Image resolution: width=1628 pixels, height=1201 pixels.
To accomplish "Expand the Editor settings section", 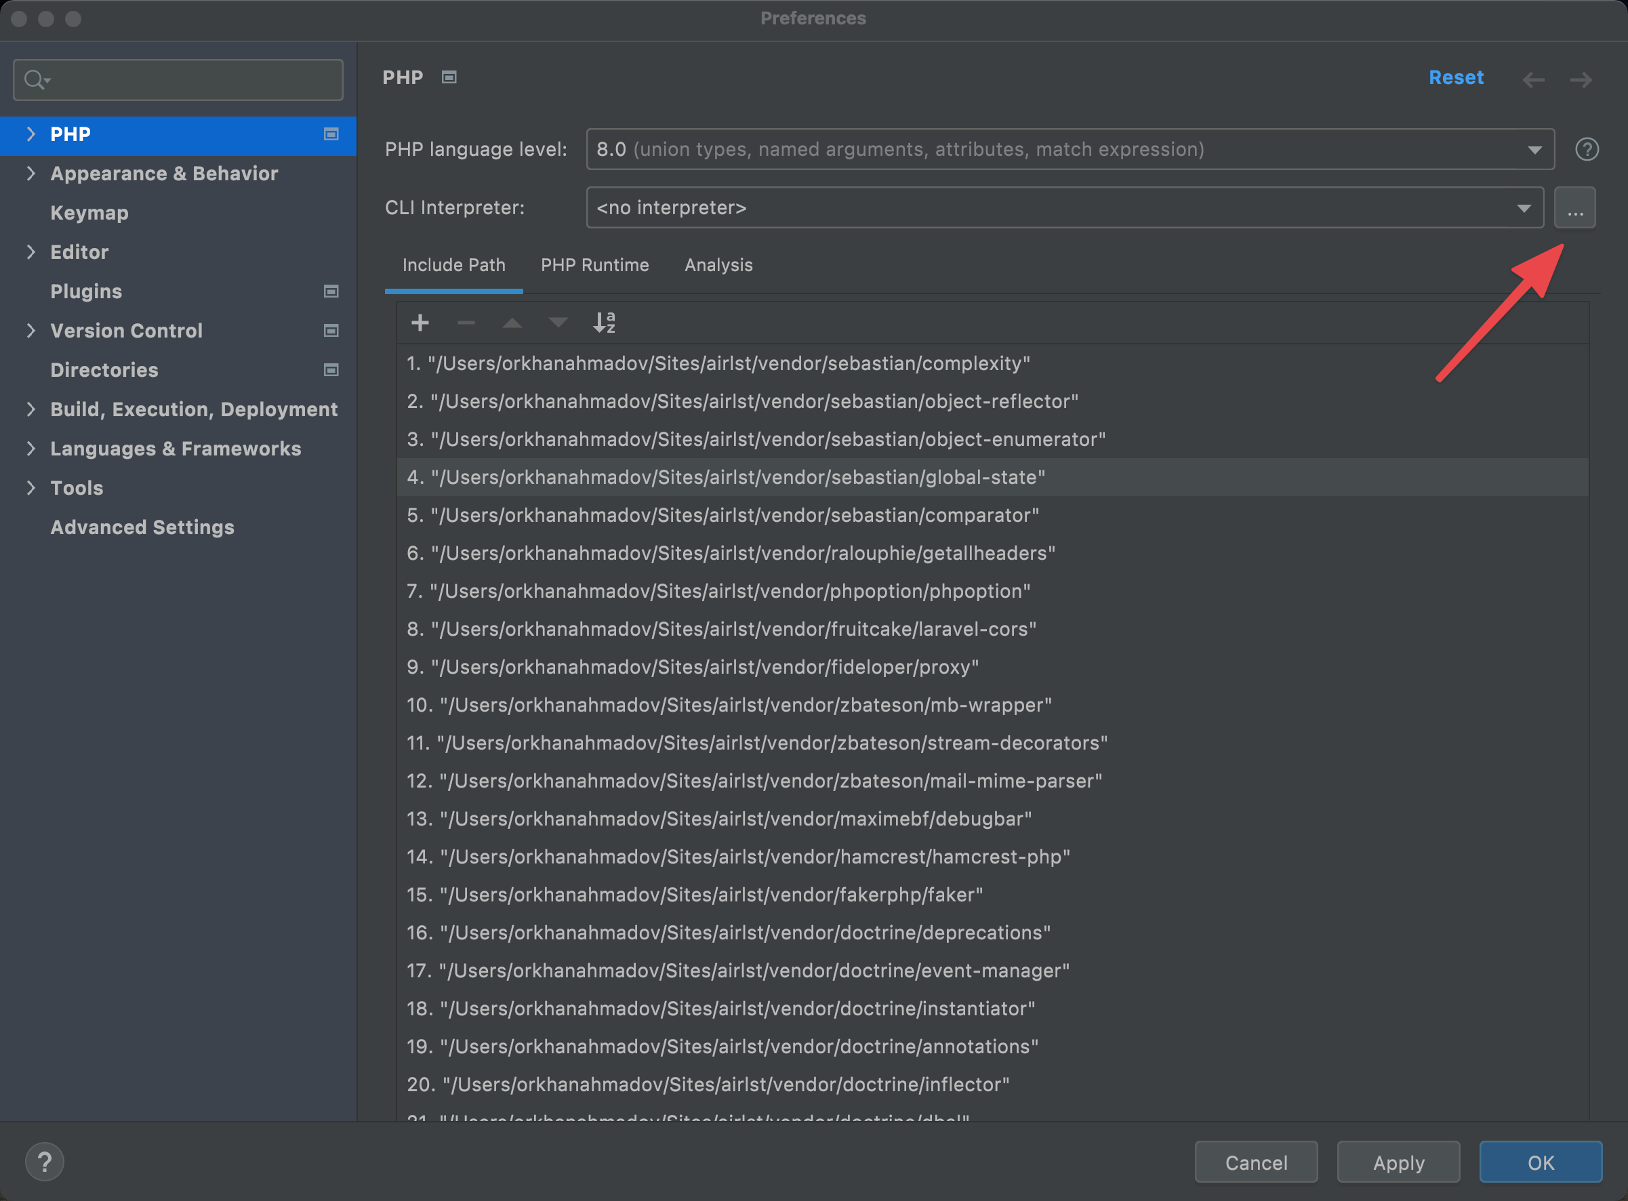I will pyautogui.click(x=30, y=252).
